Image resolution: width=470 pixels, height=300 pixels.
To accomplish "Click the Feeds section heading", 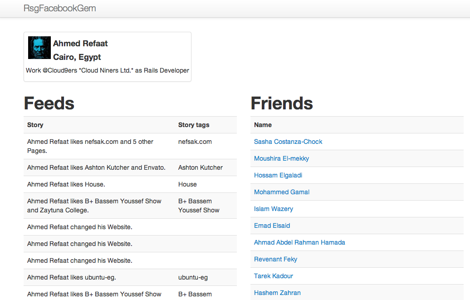I will (49, 103).
